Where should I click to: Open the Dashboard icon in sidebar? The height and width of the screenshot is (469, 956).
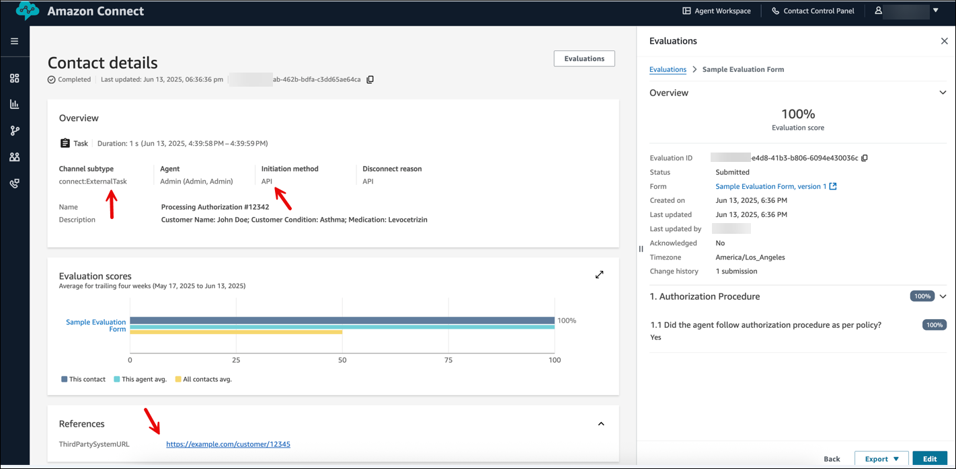[x=14, y=79]
